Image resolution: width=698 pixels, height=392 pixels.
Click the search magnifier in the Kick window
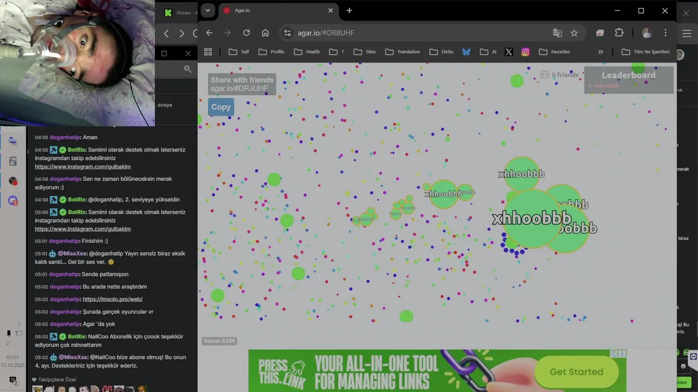[188, 69]
